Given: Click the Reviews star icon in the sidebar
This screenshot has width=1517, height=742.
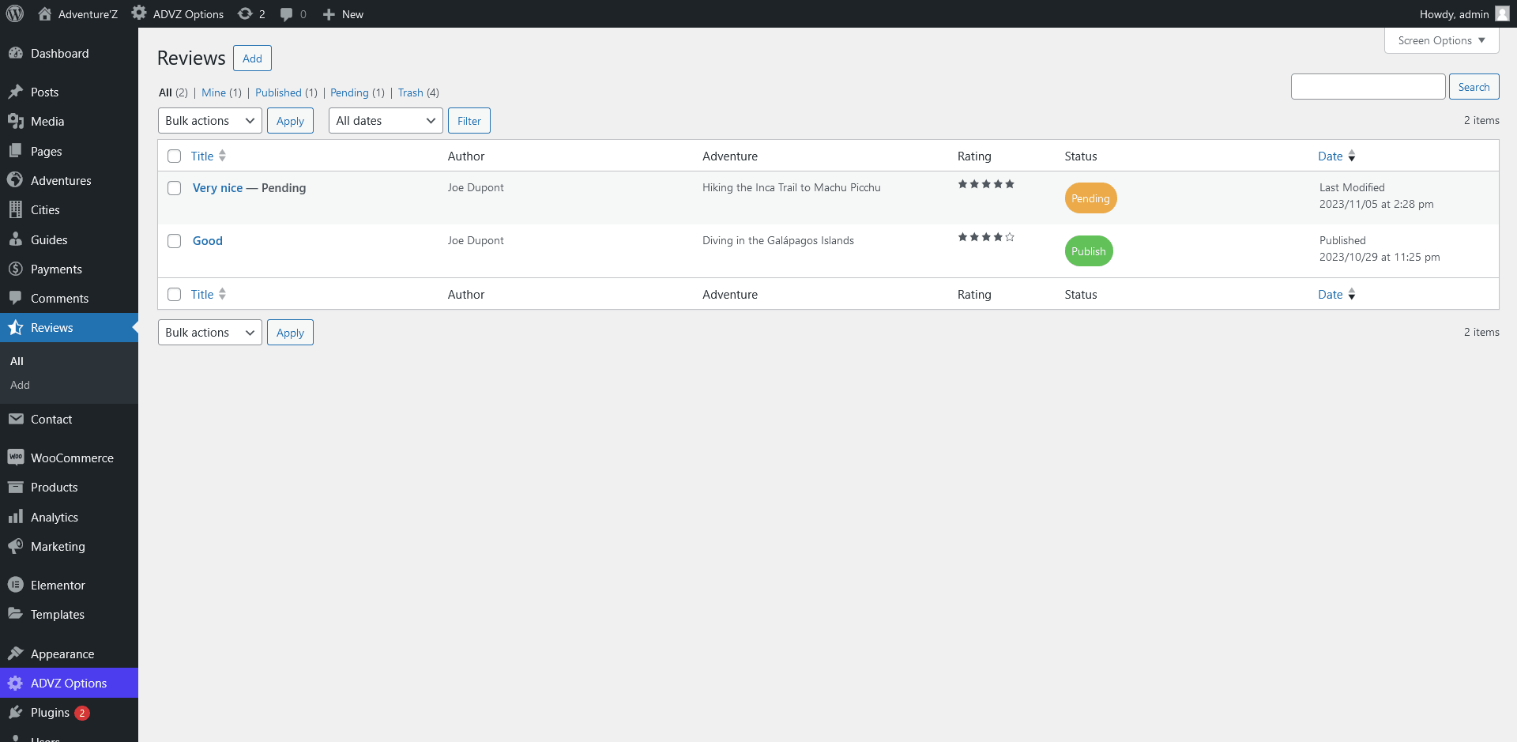Looking at the screenshot, I should pyautogui.click(x=15, y=327).
